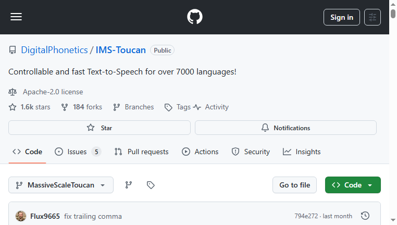Open the Flux9665 user avatar
The height and width of the screenshot is (225, 397).
[x=21, y=216]
